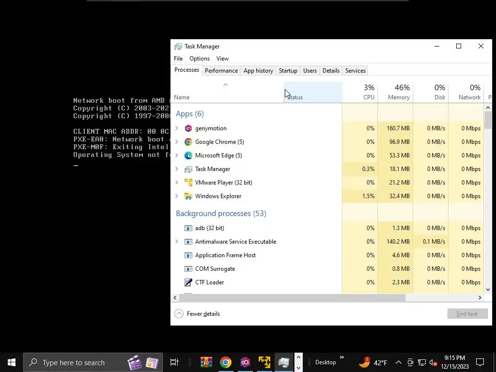Click the clapperboard icon in search box
The image size is (496, 372).
[135, 362]
